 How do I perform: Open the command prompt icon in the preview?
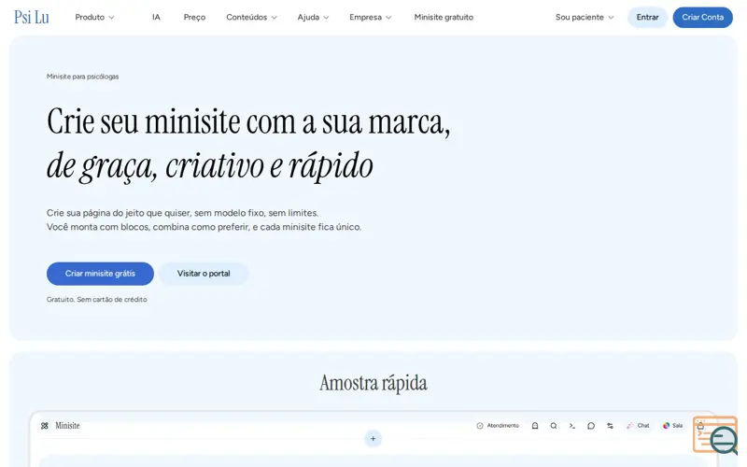coord(572,426)
